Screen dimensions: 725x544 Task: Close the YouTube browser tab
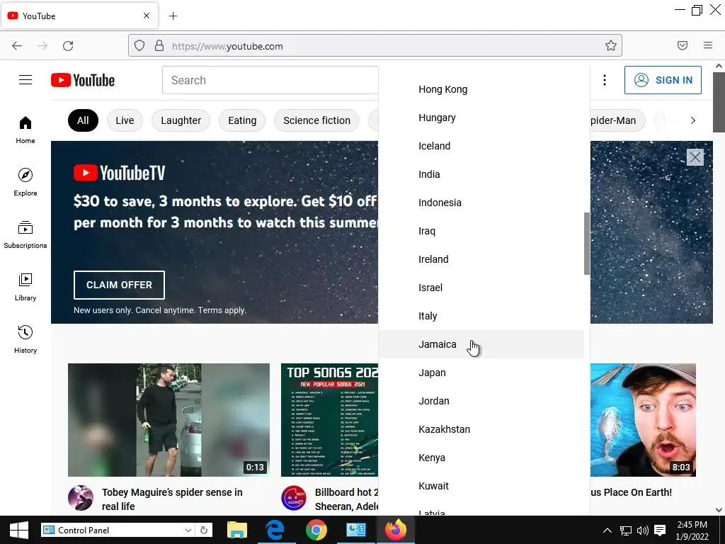(x=146, y=16)
